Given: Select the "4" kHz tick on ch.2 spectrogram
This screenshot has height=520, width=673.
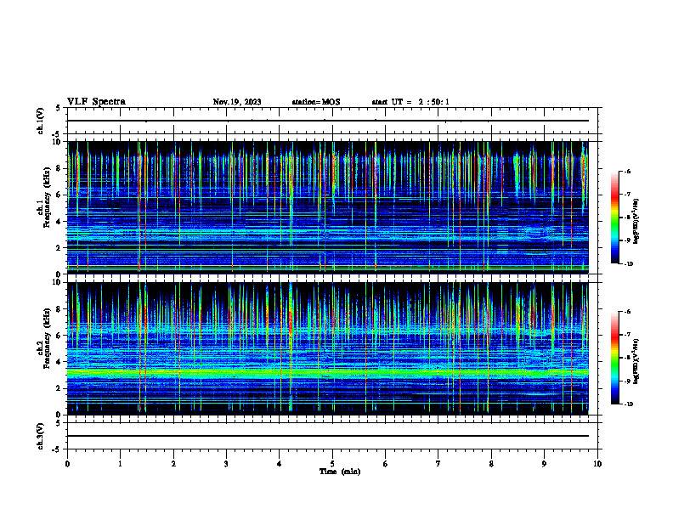Looking at the screenshot, I should coord(59,362).
